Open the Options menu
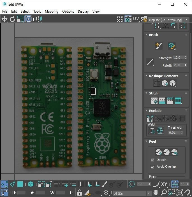The image size is (192, 197). (x=68, y=11)
